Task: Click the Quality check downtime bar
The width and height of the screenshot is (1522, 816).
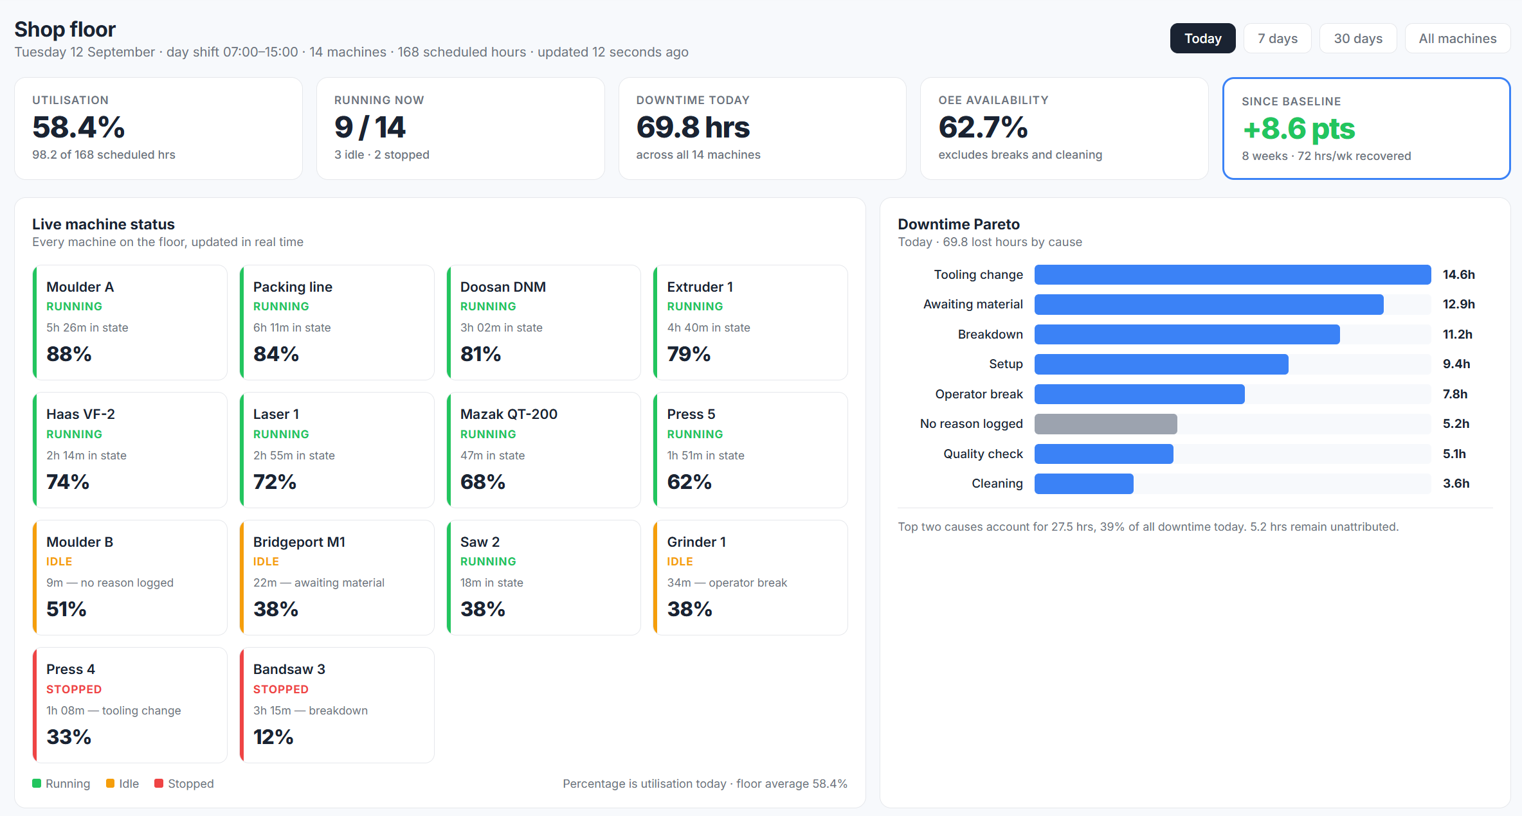Action: pyautogui.click(x=1104, y=454)
